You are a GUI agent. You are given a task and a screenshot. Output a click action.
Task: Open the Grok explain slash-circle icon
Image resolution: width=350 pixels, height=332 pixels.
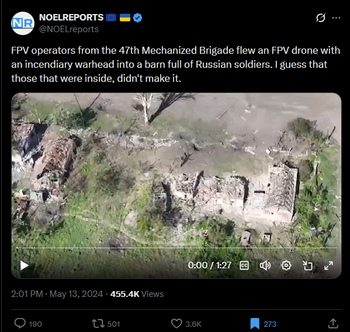(x=321, y=18)
